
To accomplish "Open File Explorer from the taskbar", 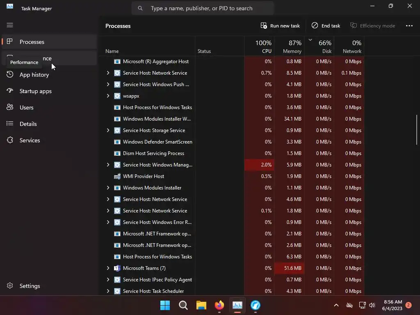I will click(x=201, y=305).
